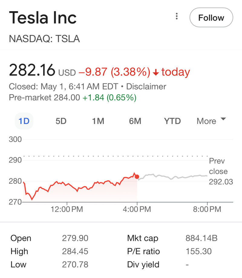
Task: Click the red down arrow icon
Action: [x=156, y=72]
